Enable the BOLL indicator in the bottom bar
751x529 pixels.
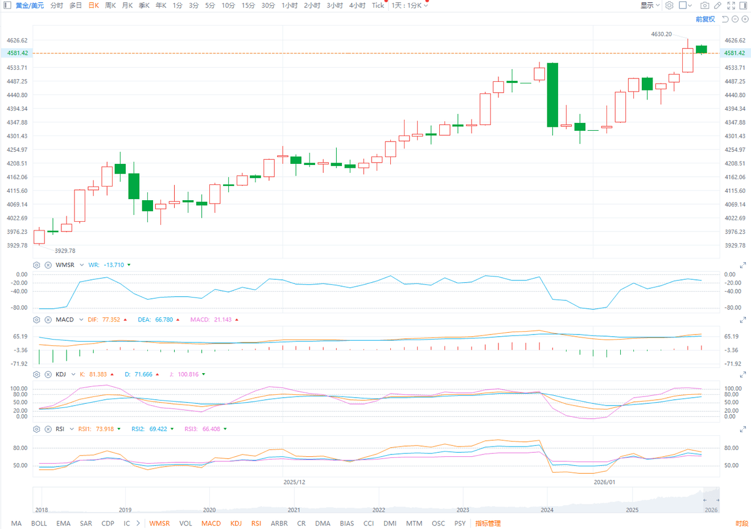click(39, 523)
